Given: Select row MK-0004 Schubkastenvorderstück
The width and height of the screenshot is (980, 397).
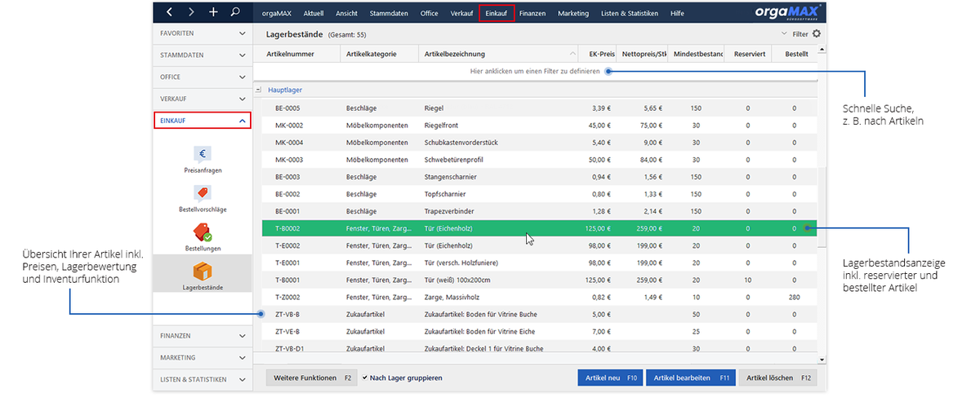Looking at the screenshot, I should click(539, 143).
